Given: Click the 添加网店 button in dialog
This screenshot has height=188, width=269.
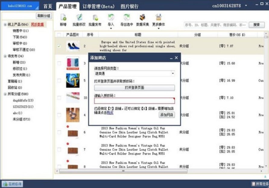Looking at the screenshot, I should pos(167,115).
